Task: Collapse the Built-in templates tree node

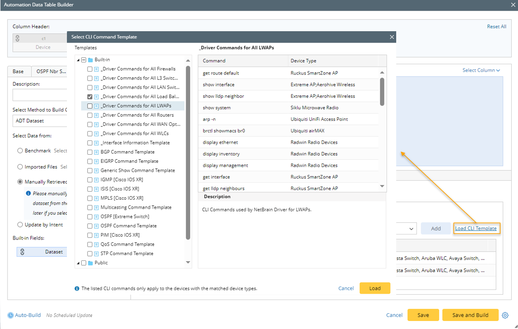Action: (79, 60)
